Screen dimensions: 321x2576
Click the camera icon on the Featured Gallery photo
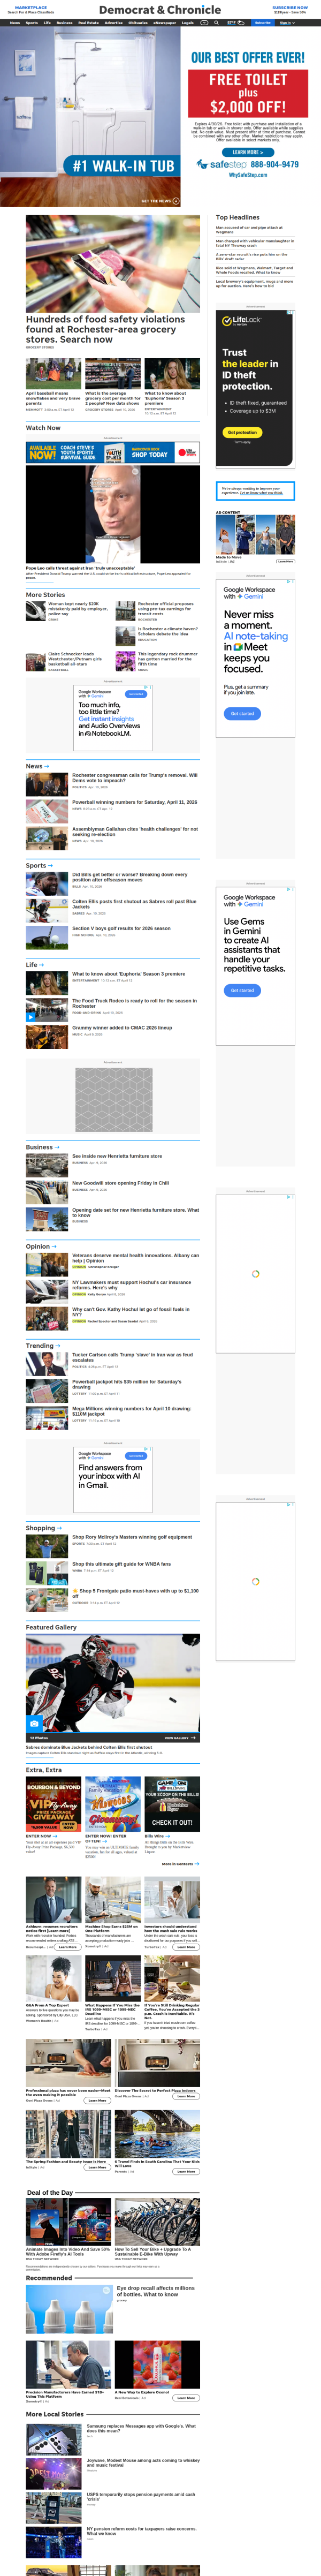point(34,1723)
